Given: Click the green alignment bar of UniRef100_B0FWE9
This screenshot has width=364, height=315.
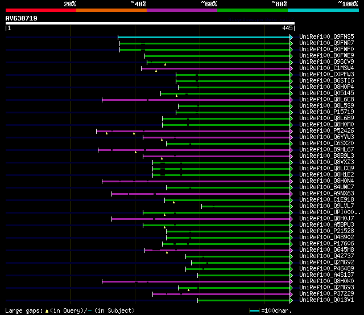Looking at the screenshot, I should point(217,56).
